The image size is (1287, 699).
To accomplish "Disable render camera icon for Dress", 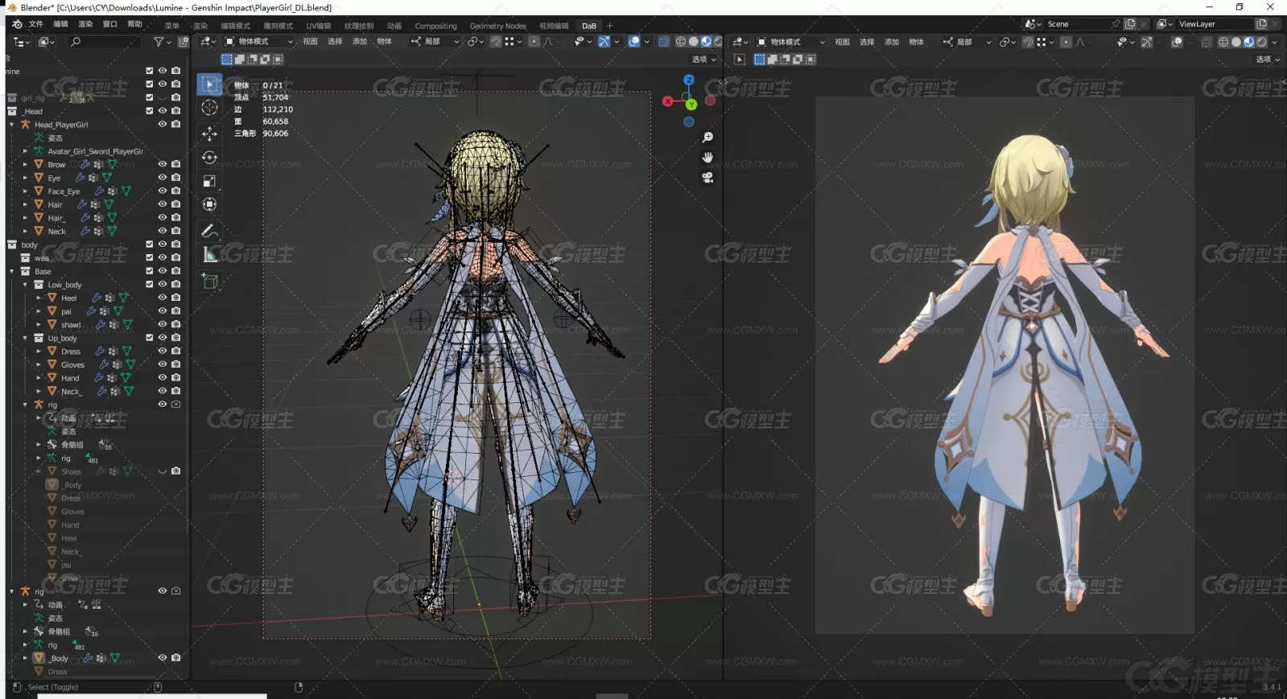I will (175, 351).
